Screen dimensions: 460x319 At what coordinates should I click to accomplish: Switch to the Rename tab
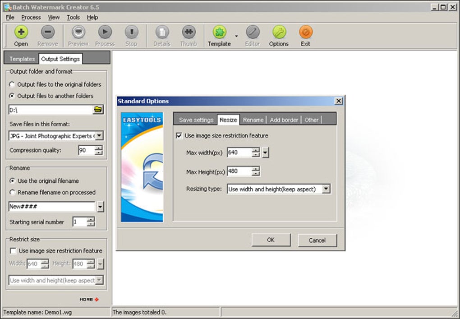(253, 120)
